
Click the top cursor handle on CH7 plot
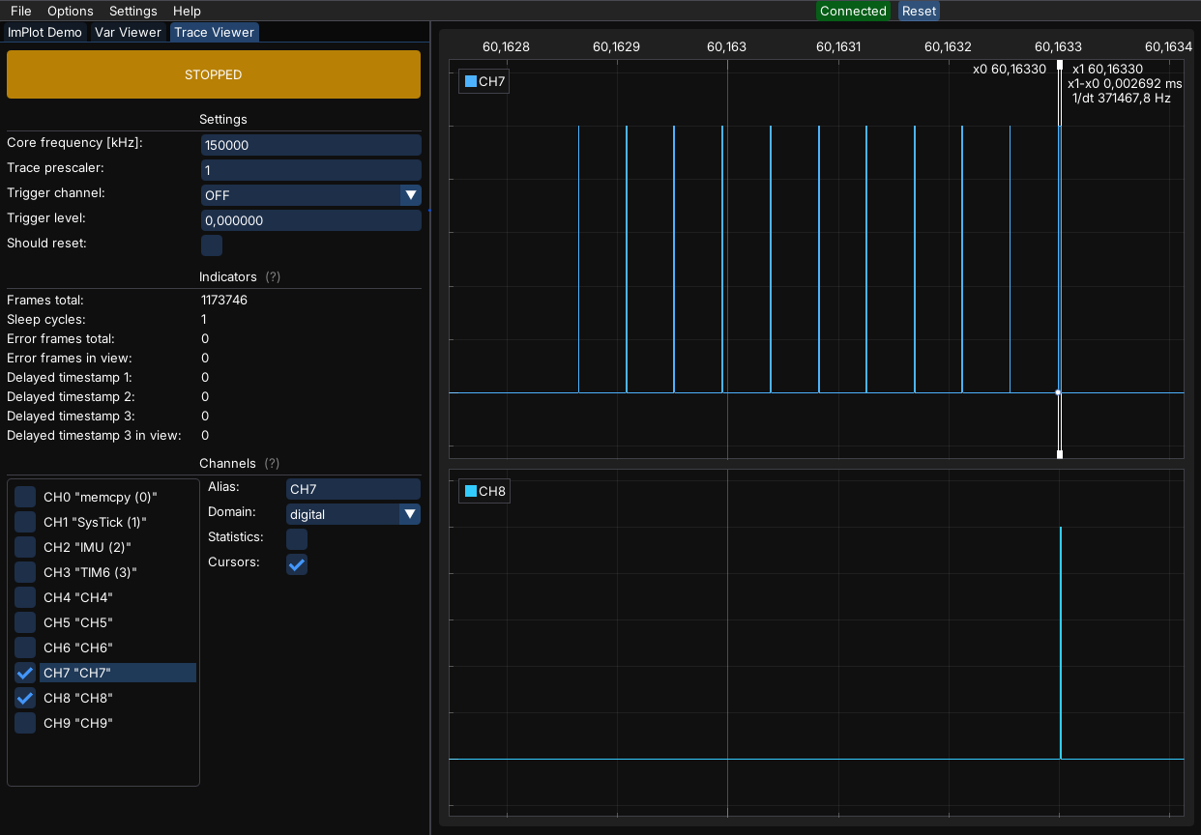click(x=1060, y=65)
